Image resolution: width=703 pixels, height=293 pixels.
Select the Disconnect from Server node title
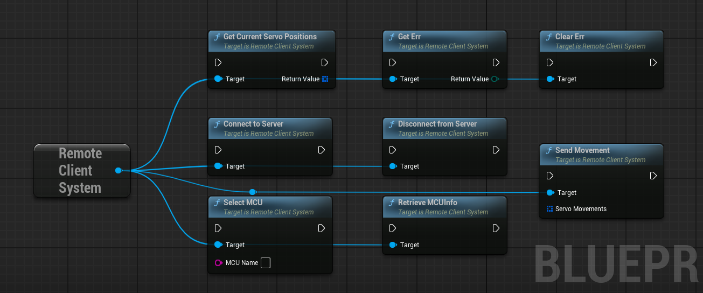pos(437,124)
